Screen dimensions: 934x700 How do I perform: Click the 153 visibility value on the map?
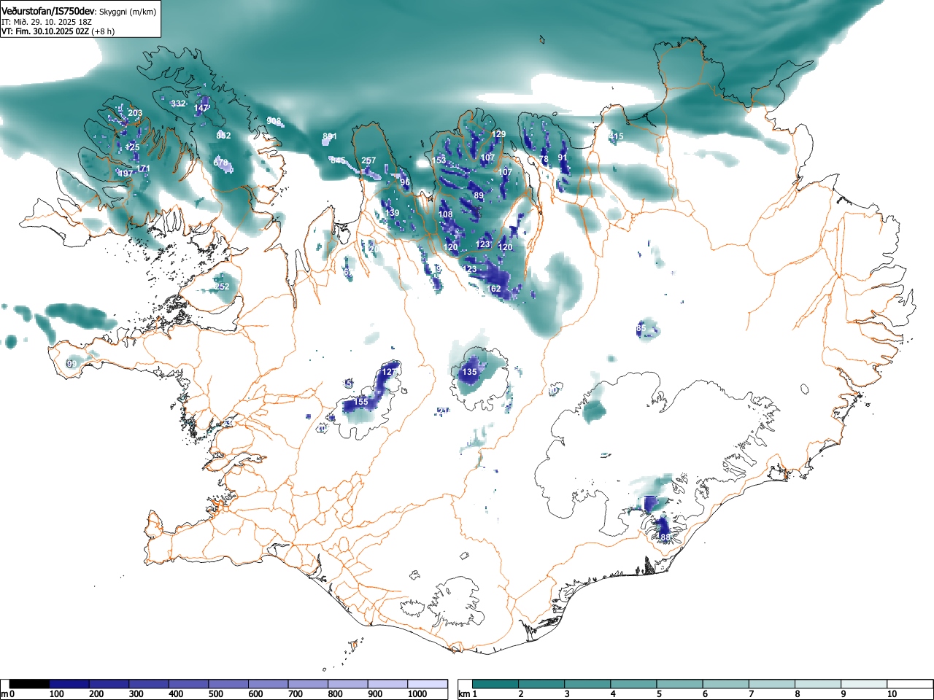pos(439,160)
